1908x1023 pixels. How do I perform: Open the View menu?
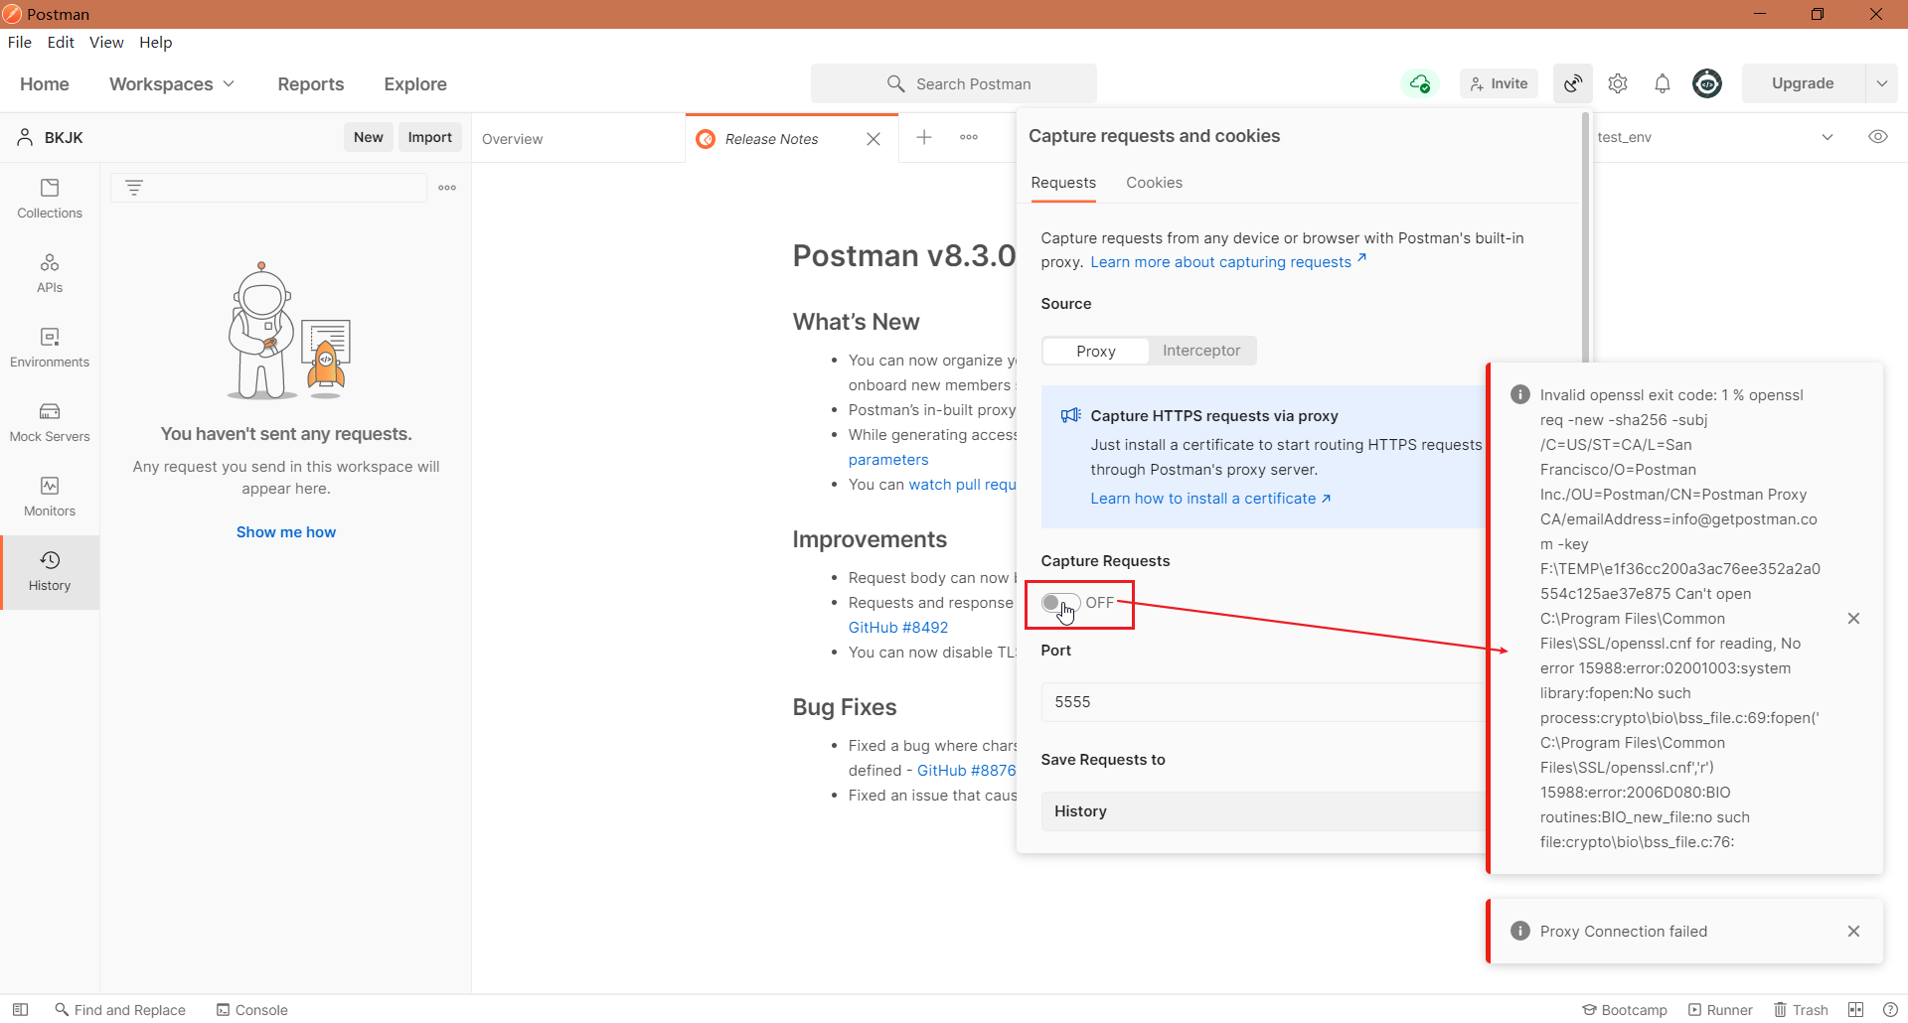tap(105, 42)
